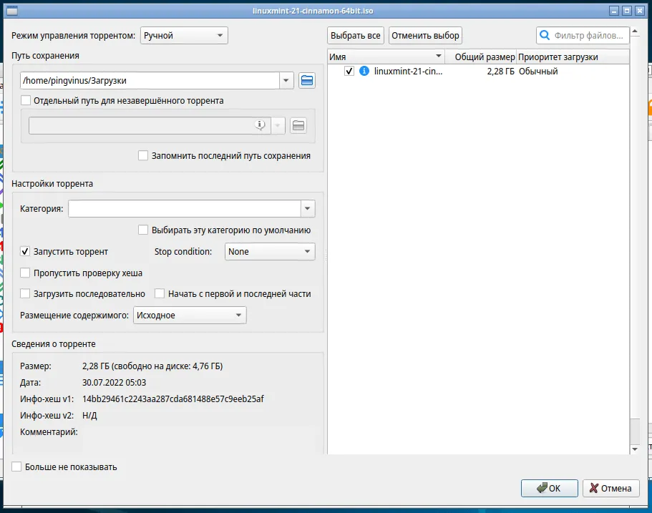Open the Stop condition dropdown 'None'
Screen dimensions: 652x513
point(270,252)
